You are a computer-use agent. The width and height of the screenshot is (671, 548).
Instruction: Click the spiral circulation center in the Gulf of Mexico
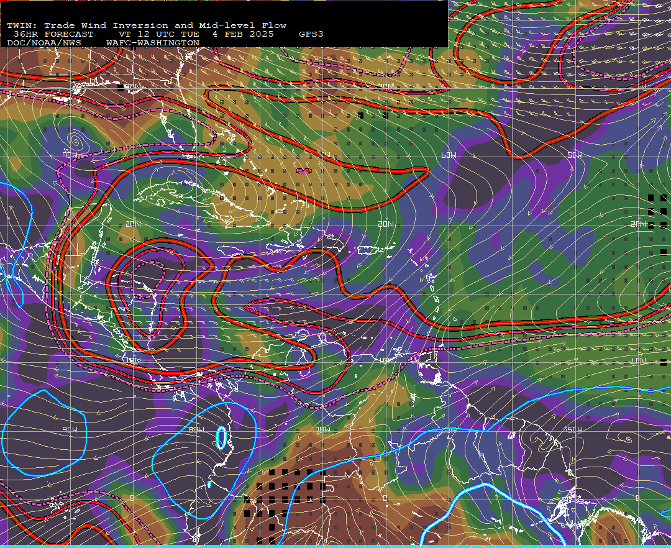point(75,139)
